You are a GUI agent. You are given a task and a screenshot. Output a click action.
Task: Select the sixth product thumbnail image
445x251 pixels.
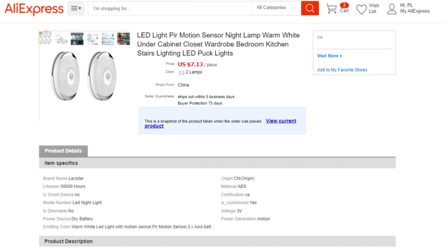(123, 39)
